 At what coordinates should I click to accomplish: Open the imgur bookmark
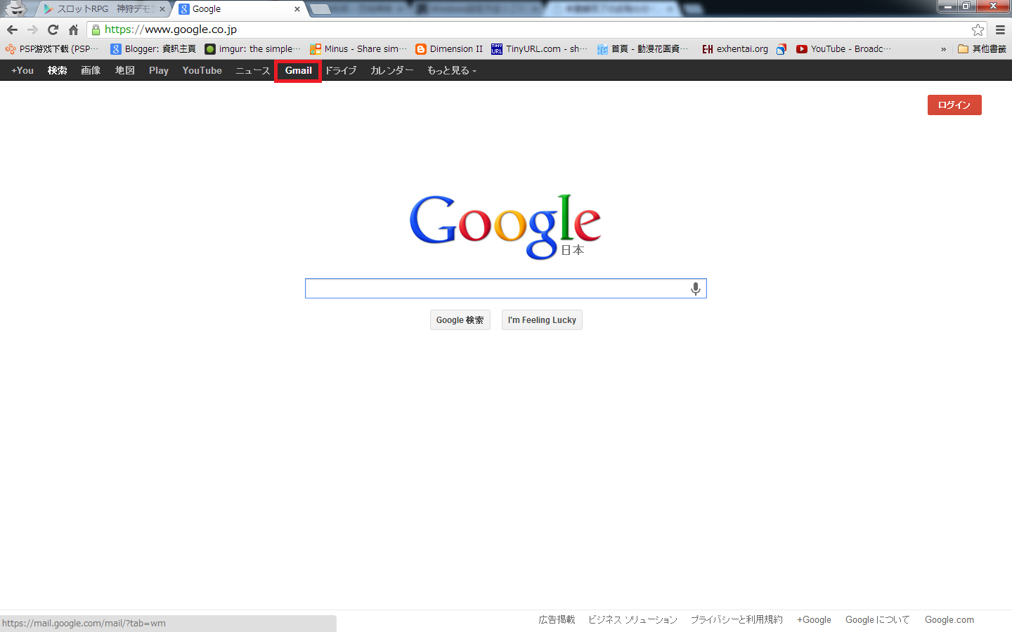pyautogui.click(x=252, y=49)
